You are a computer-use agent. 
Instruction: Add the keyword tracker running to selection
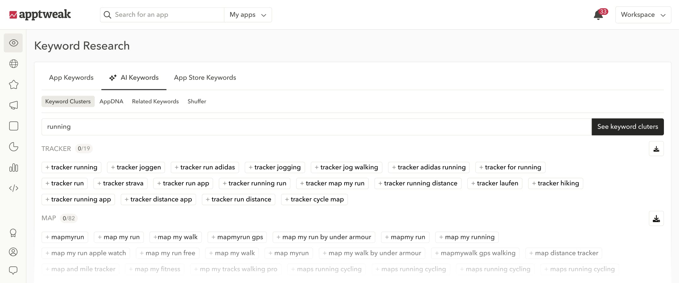point(71,167)
